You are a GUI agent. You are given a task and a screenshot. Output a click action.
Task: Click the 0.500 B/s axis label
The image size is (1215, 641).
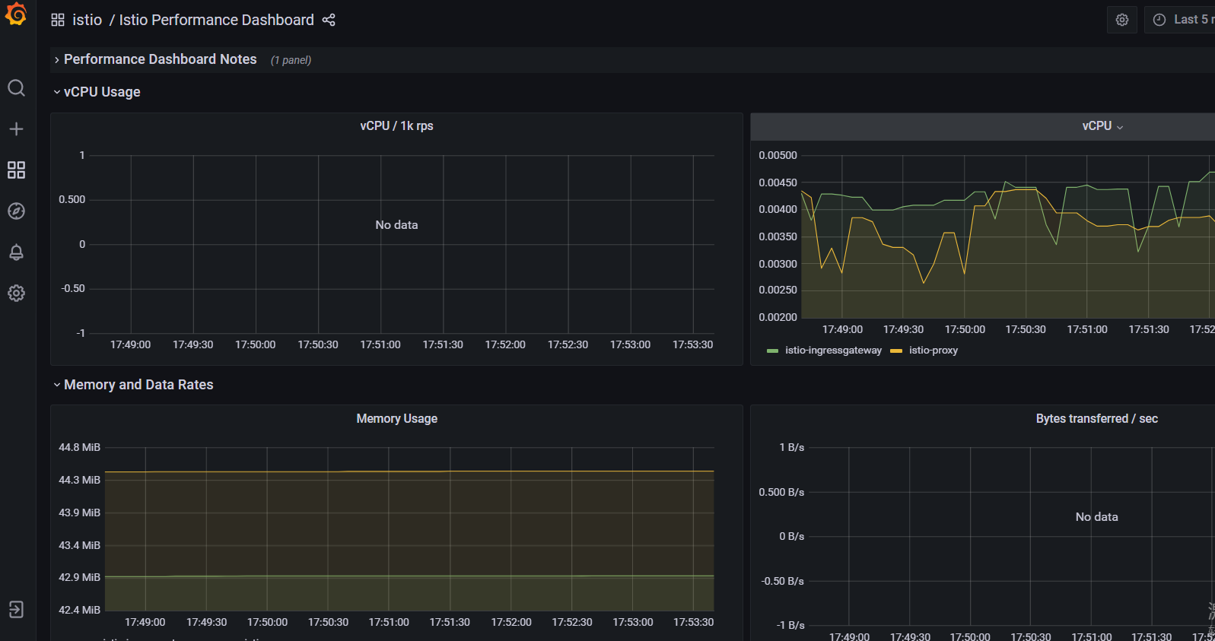pyautogui.click(x=781, y=492)
